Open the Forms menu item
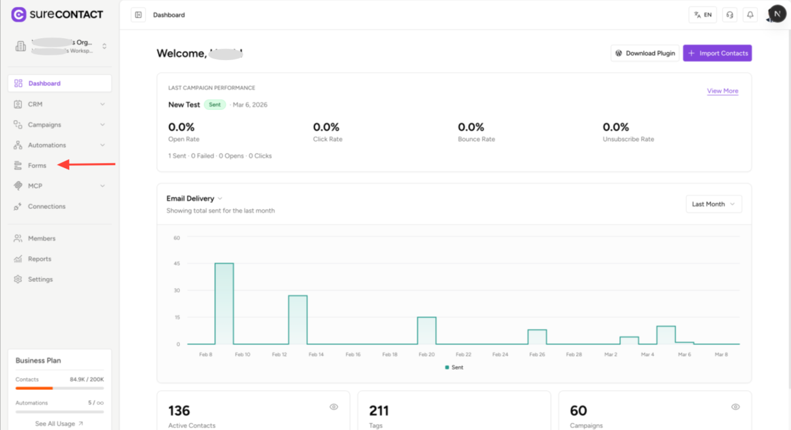Image resolution: width=791 pixels, height=430 pixels. (37, 165)
